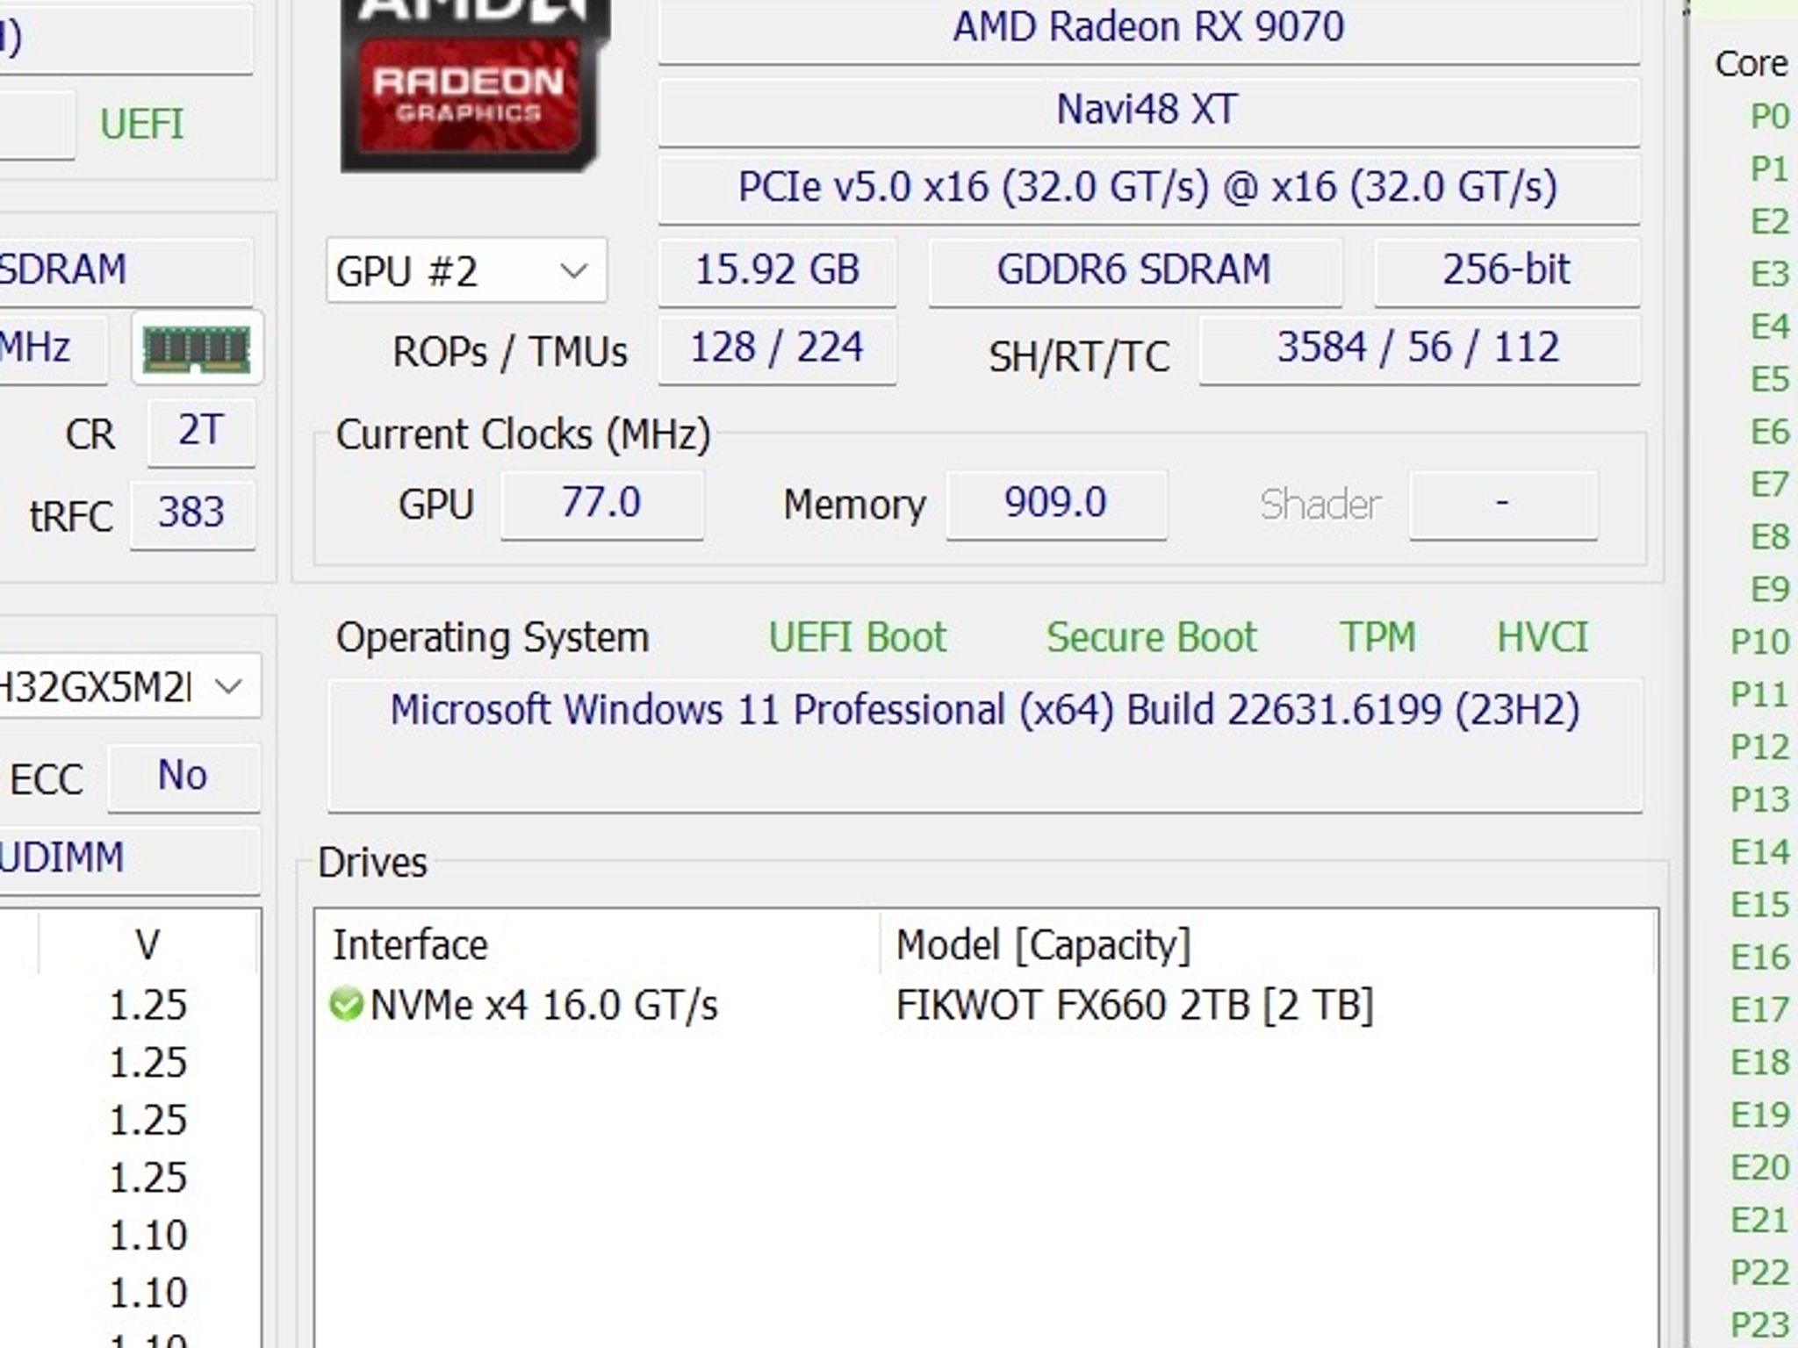Viewport: 1798px width, 1348px height.
Task: Click core E21 in the Core list
Action: pos(1760,1220)
